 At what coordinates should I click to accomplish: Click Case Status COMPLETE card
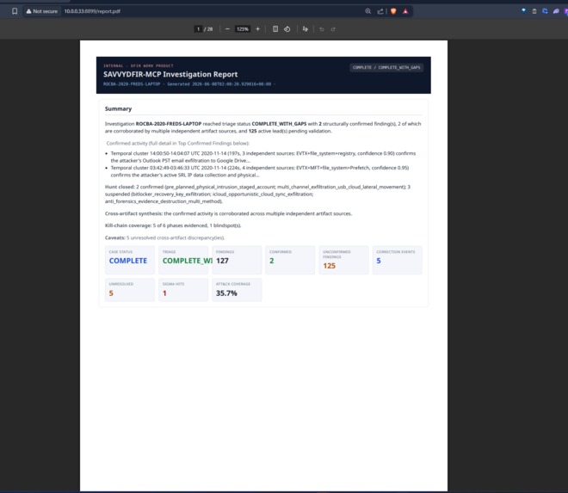(130, 260)
